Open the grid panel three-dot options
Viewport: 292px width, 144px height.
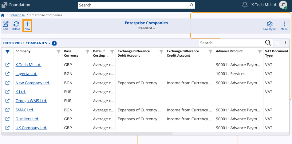tap(285, 43)
